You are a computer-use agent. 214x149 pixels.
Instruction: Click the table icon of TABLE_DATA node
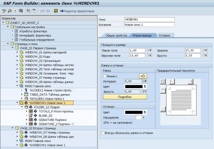pyautogui.click(x=26, y=95)
